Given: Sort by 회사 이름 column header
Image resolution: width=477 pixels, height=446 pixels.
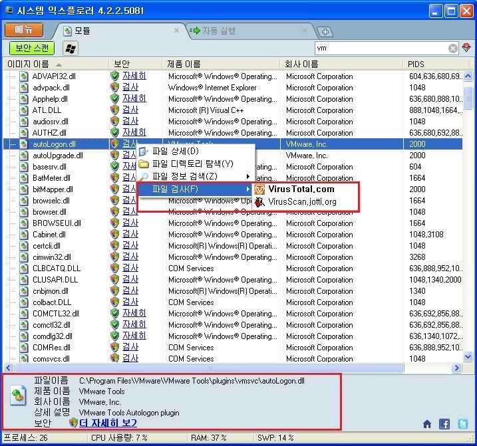Looking at the screenshot, I should pyautogui.click(x=342, y=64).
